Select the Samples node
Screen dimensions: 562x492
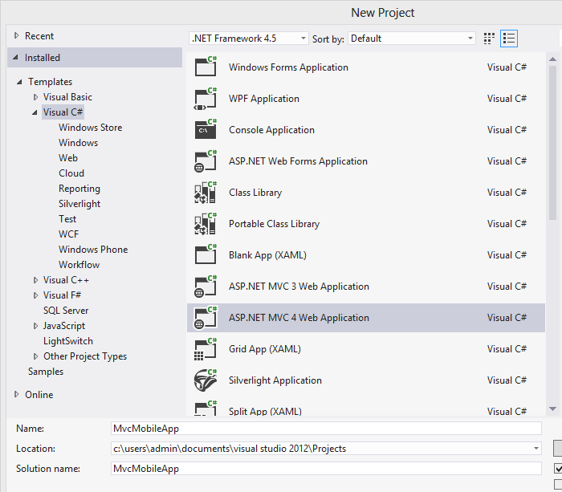[46, 372]
